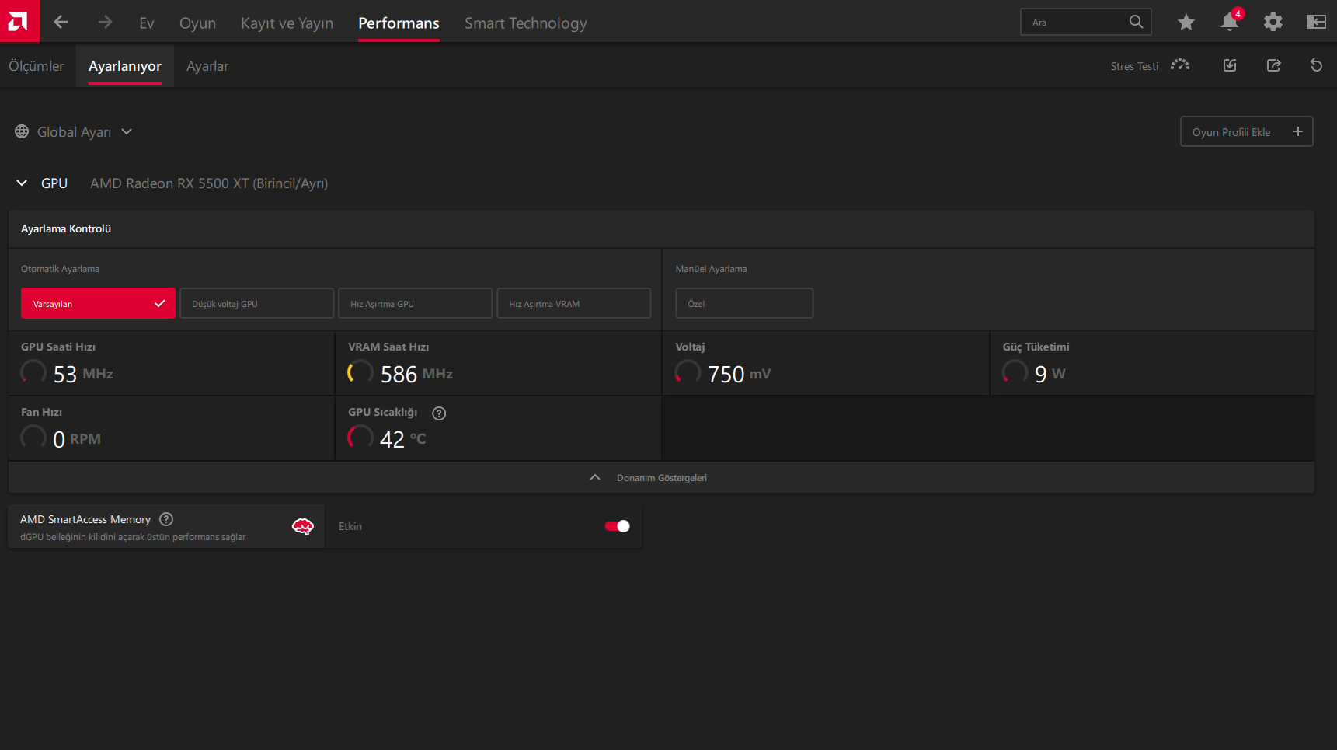This screenshot has width=1337, height=750.
Task: Toggle the sidebar panel icon
Action: 1317,22
